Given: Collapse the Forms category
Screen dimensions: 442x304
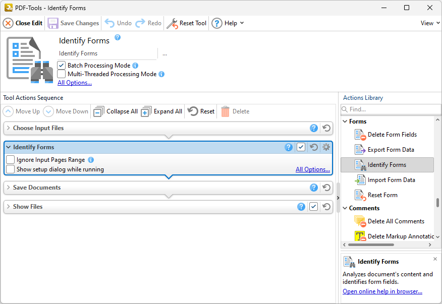Looking at the screenshot, I should pos(345,121).
